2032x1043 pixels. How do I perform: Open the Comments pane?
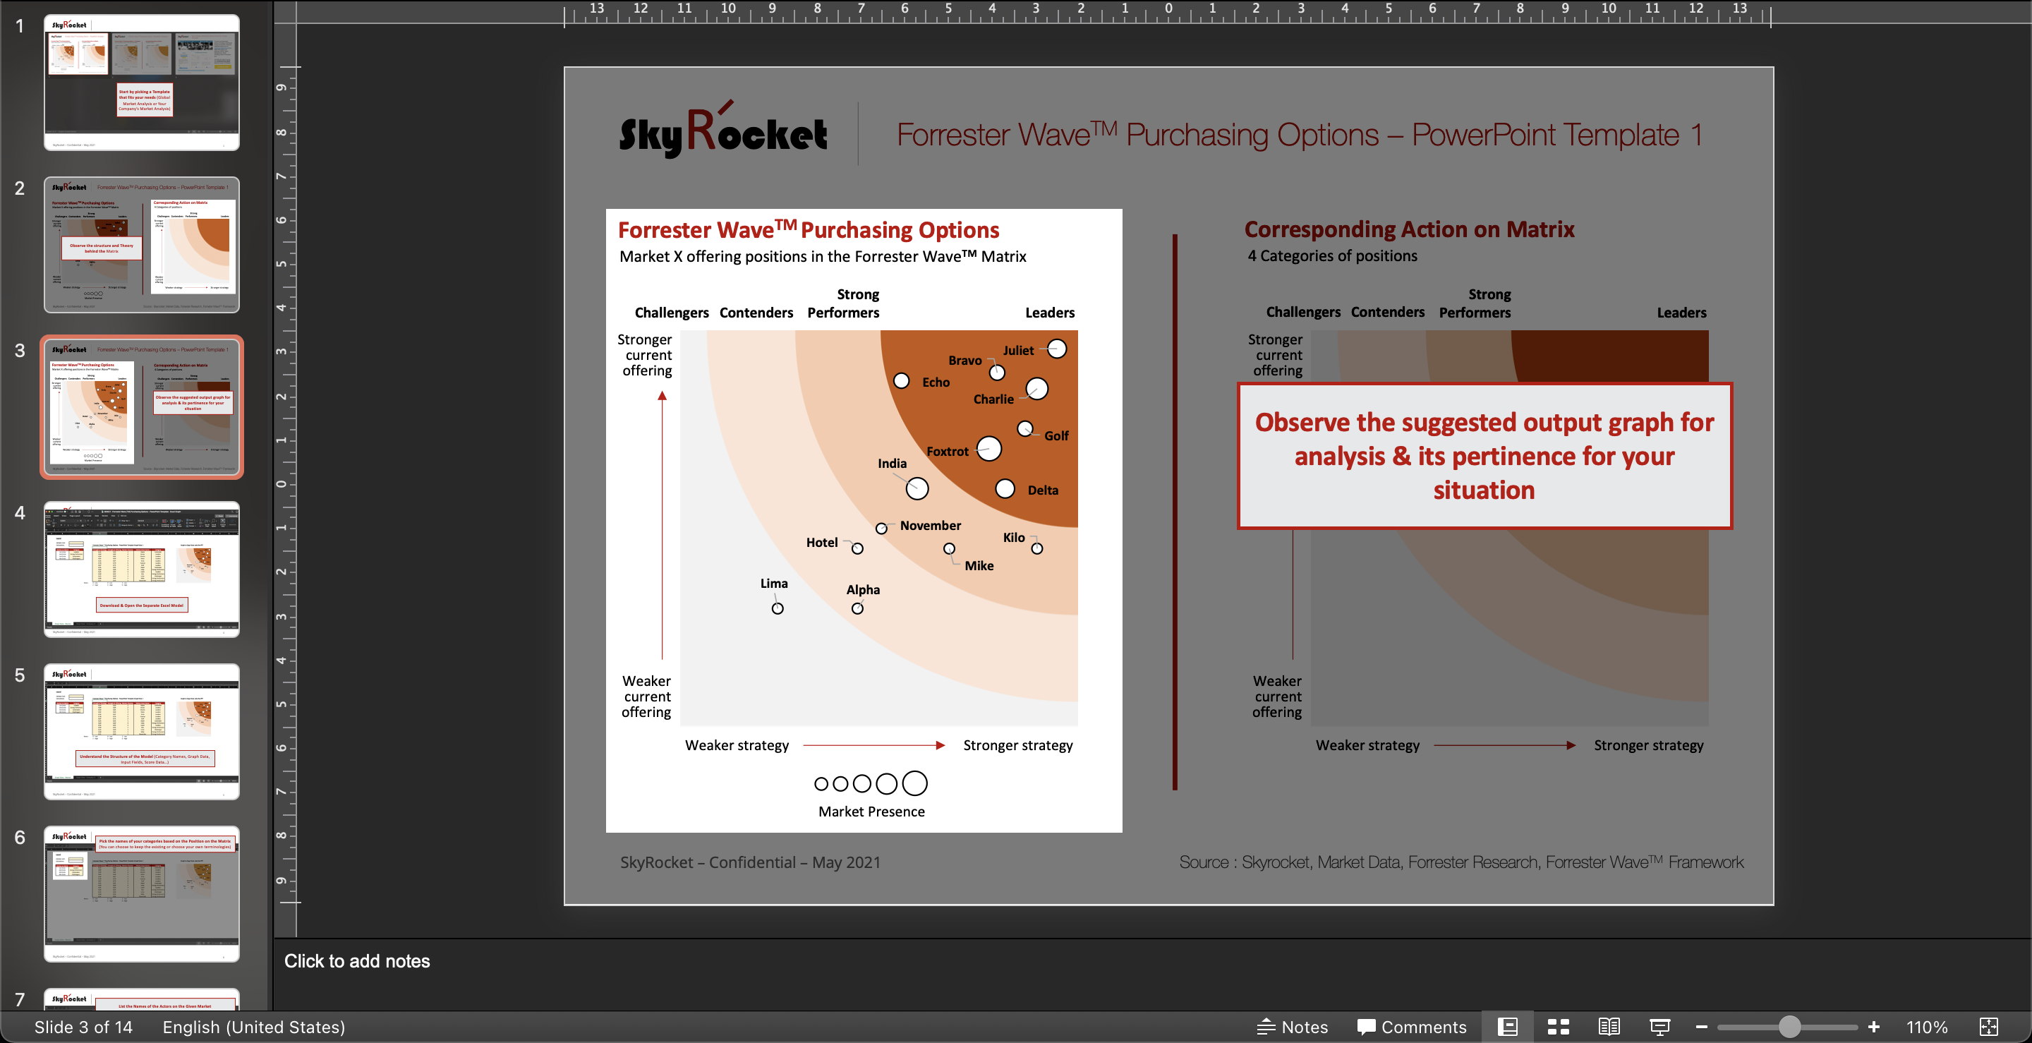coord(1411,1027)
